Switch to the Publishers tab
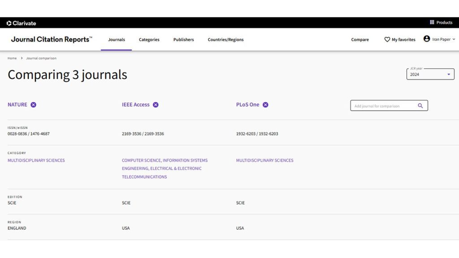Image resolution: width=459 pixels, height=258 pixels. 183,39
